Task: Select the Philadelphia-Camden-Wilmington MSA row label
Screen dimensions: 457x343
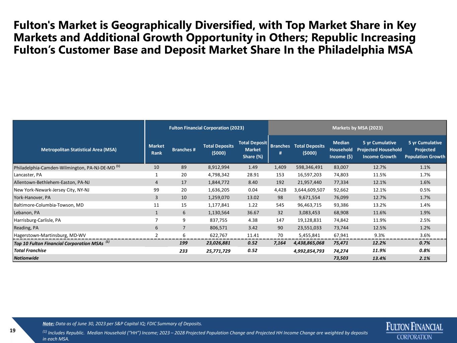Action: pyautogui.click(x=67, y=167)
